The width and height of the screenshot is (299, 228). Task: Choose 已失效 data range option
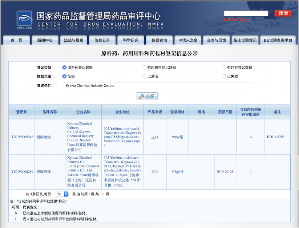coord(224,76)
